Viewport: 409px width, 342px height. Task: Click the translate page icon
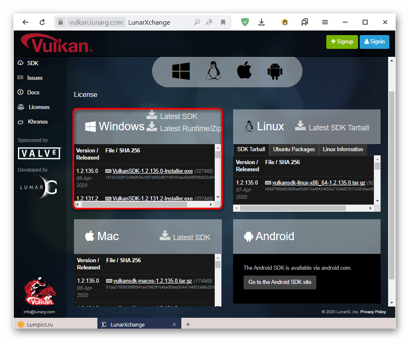209,22
